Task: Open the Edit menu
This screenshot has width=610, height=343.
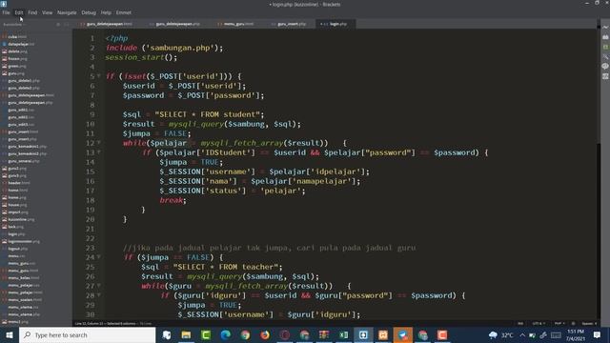Action: pyautogui.click(x=19, y=12)
